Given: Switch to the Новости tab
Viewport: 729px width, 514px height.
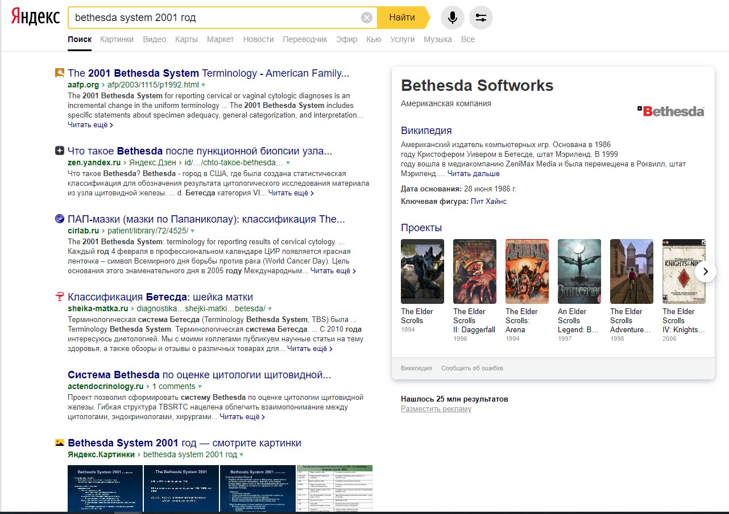Looking at the screenshot, I should tap(258, 39).
